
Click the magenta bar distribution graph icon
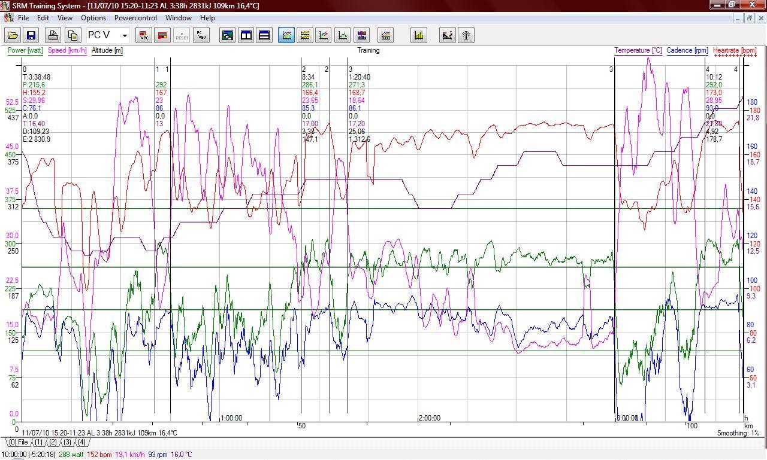[361, 35]
